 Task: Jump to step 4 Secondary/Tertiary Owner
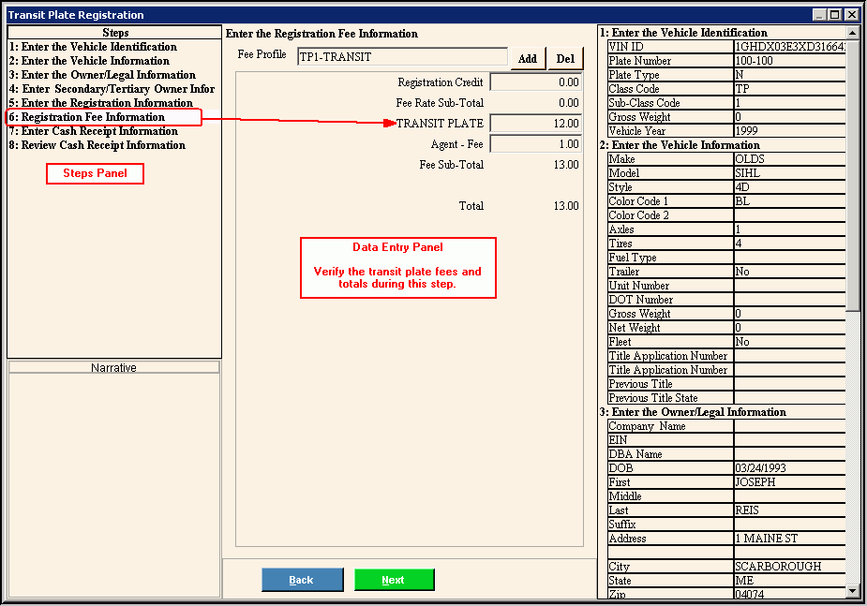(112, 89)
